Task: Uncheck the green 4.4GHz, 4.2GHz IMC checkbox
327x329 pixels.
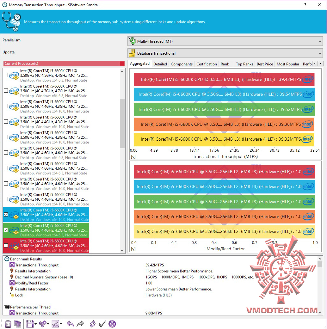Action: pos(6,230)
